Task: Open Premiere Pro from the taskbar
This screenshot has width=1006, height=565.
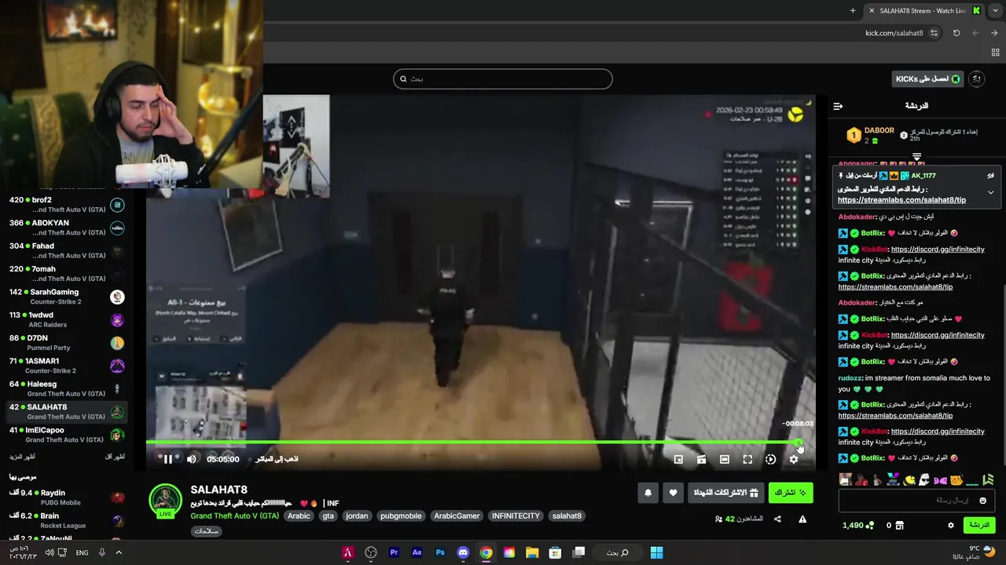Action: (x=394, y=552)
